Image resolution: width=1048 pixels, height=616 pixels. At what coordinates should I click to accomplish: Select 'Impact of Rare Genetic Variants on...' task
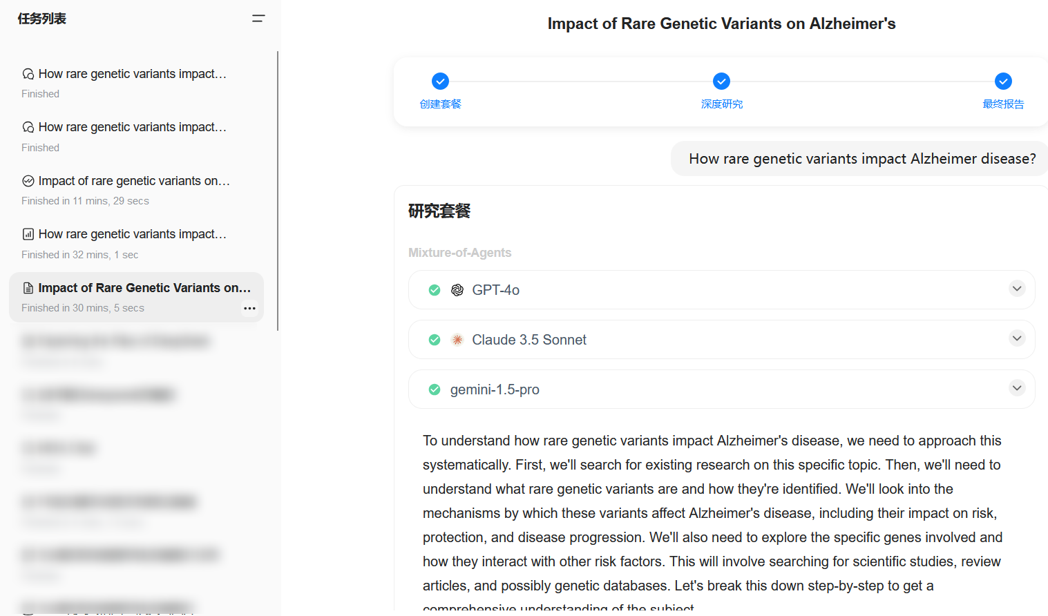pos(136,297)
